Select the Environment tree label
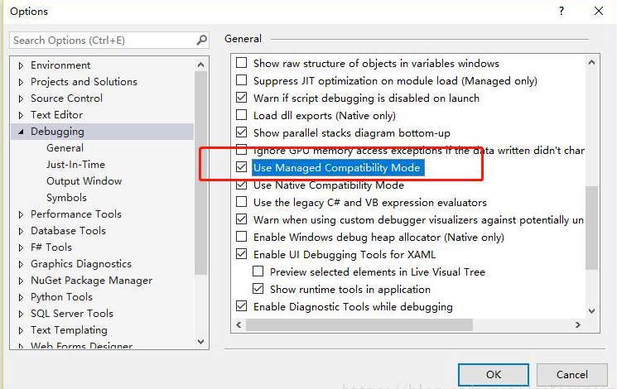Screen dimensions: 617x389 tap(60, 65)
